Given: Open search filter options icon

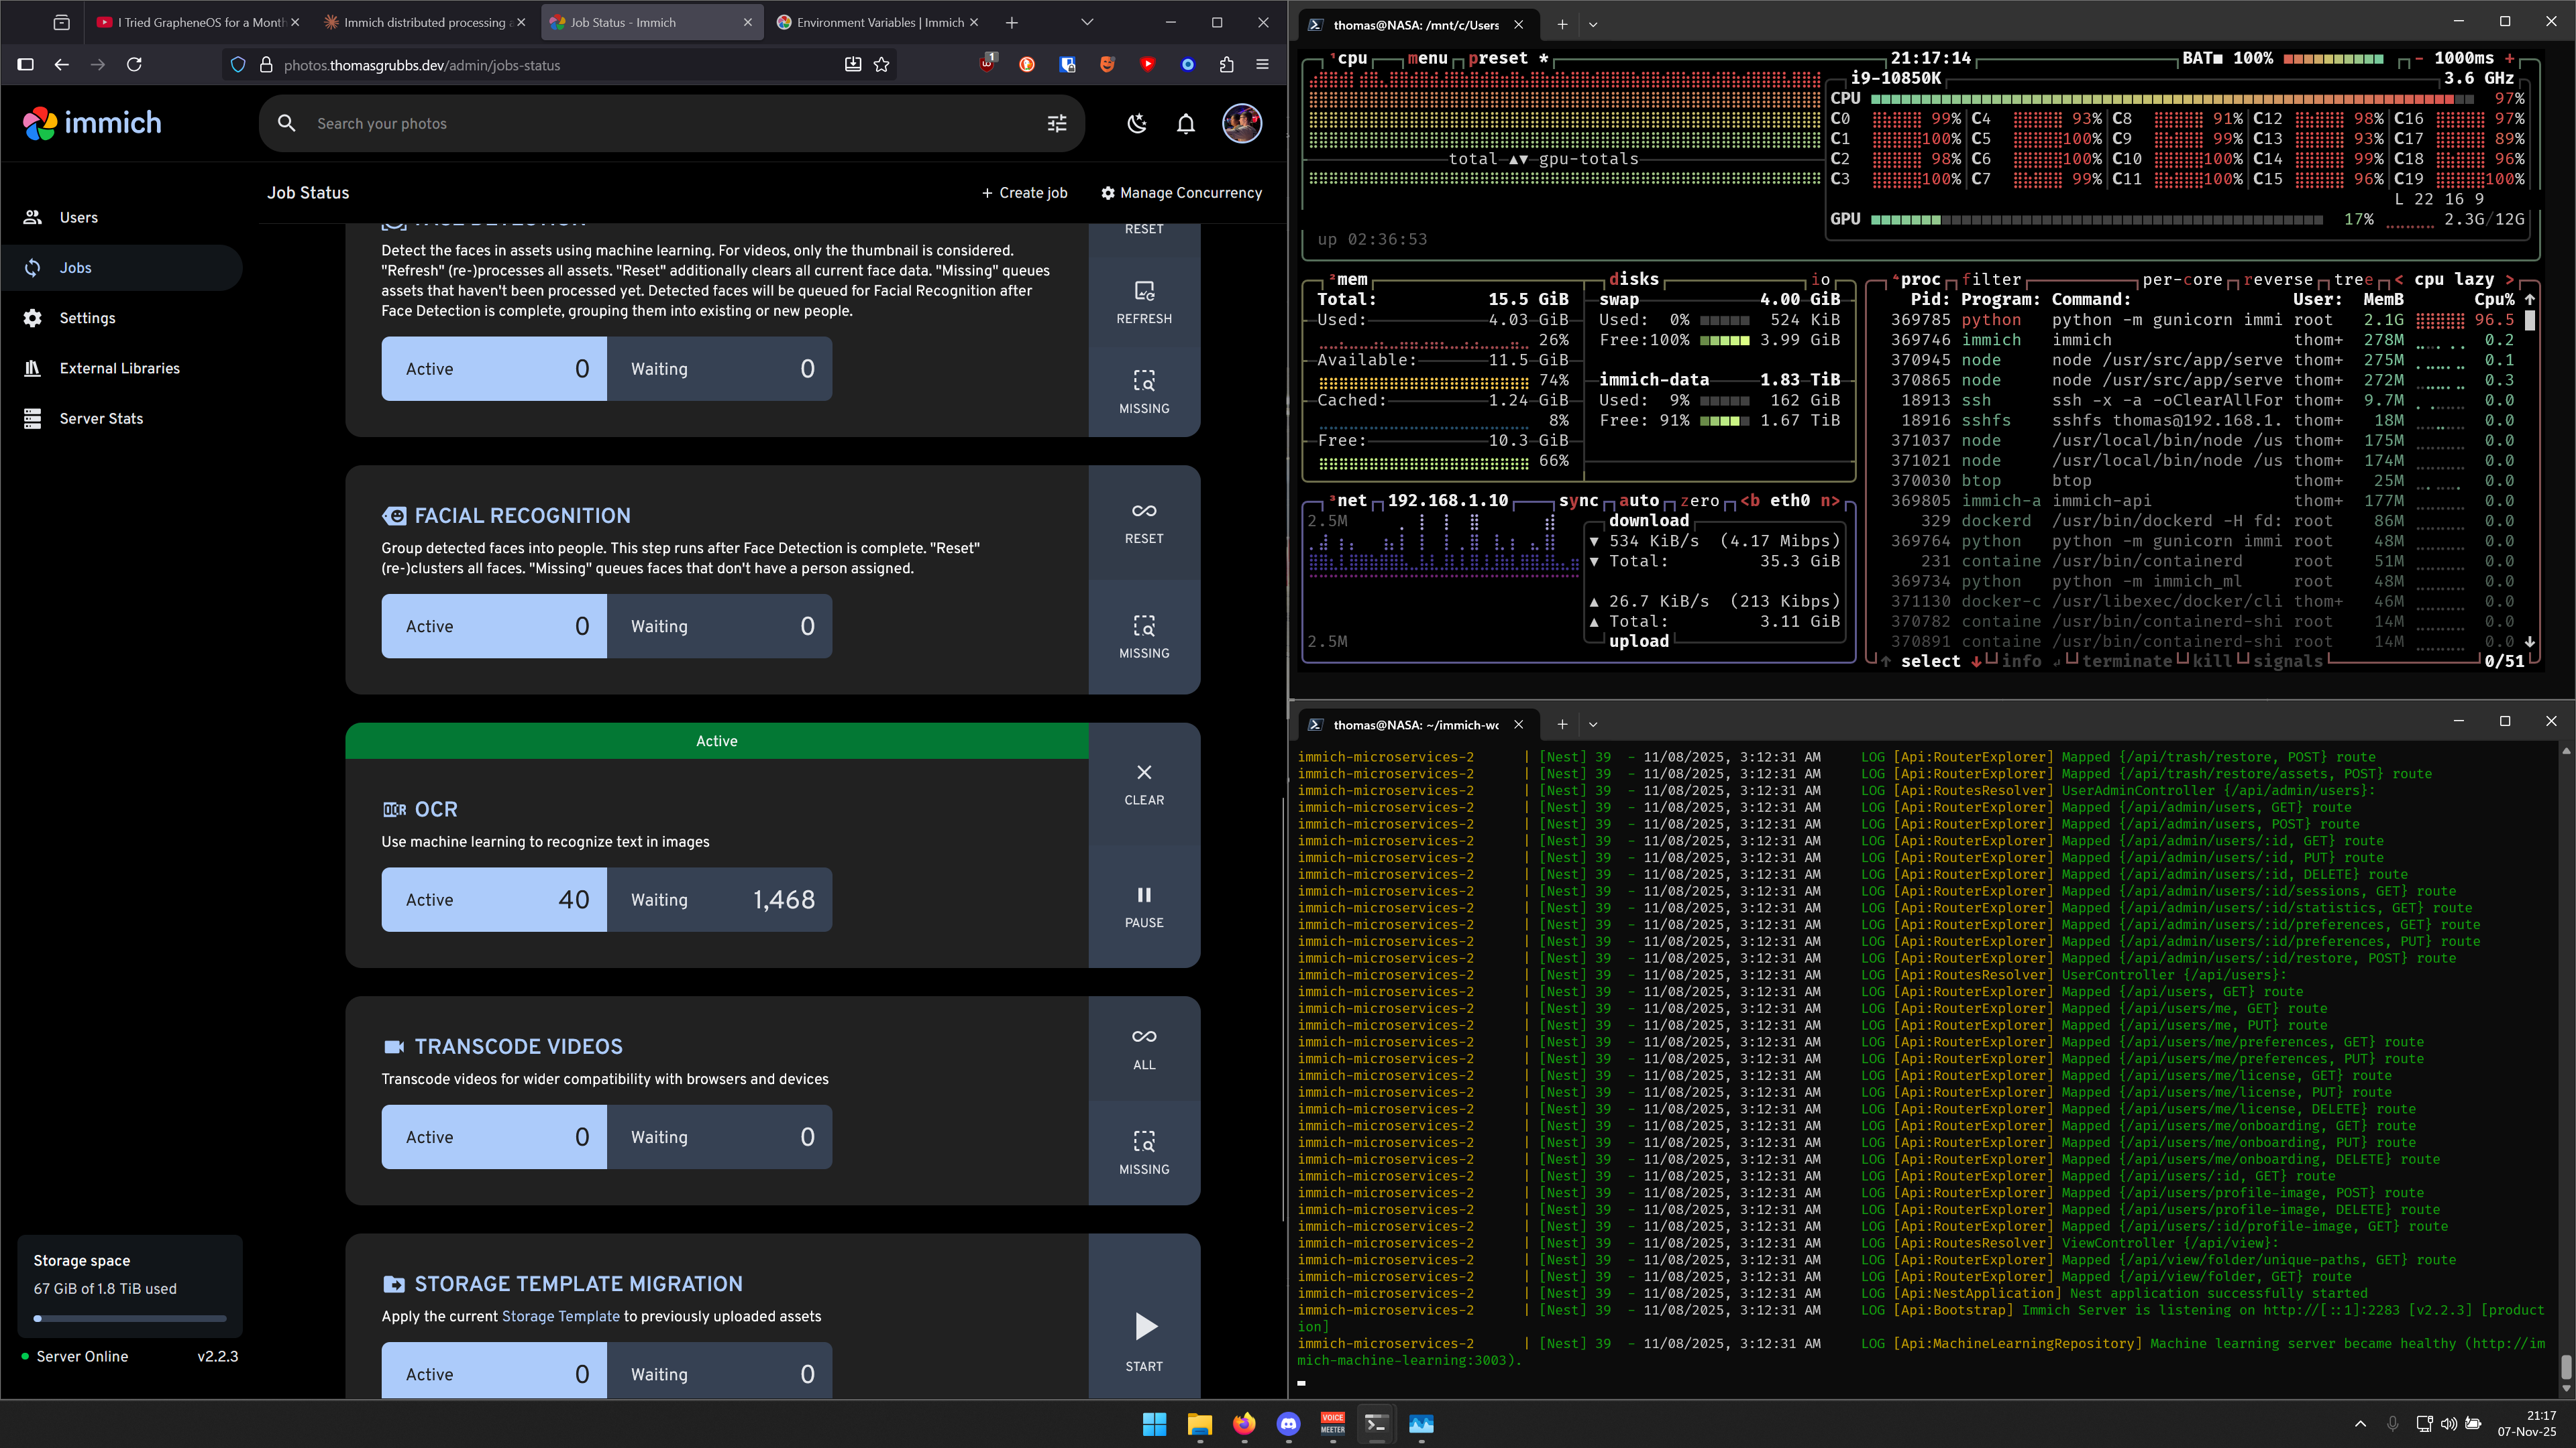Looking at the screenshot, I should [x=1057, y=124].
